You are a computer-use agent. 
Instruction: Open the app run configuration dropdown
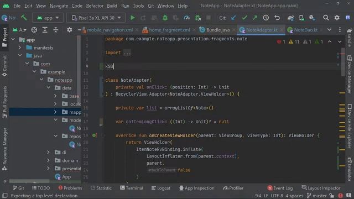[x=48, y=18]
